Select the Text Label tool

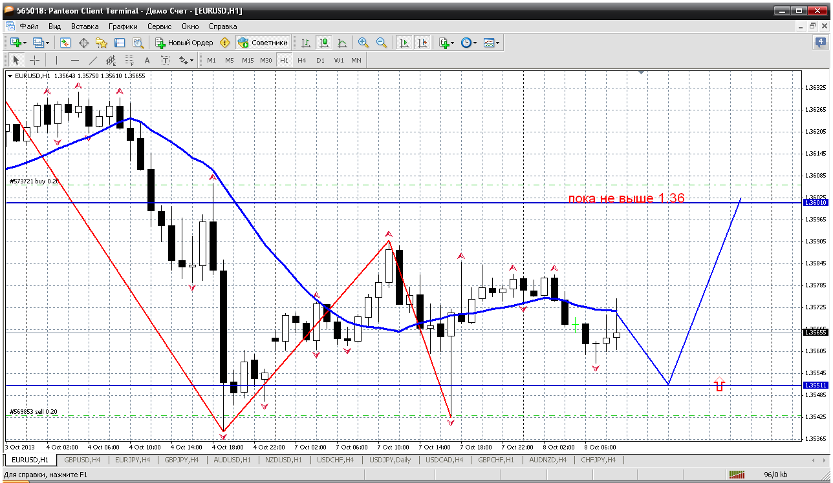coord(165,60)
